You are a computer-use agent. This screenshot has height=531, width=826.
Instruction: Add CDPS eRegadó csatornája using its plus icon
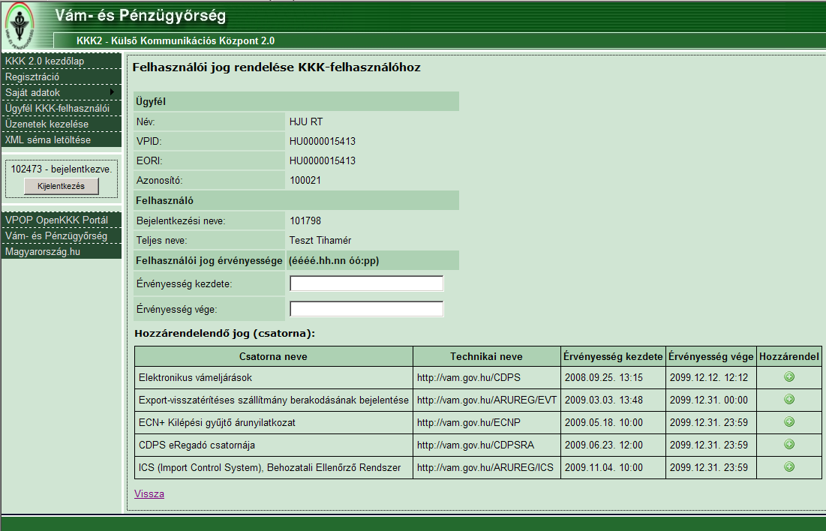pyautogui.click(x=789, y=444)
